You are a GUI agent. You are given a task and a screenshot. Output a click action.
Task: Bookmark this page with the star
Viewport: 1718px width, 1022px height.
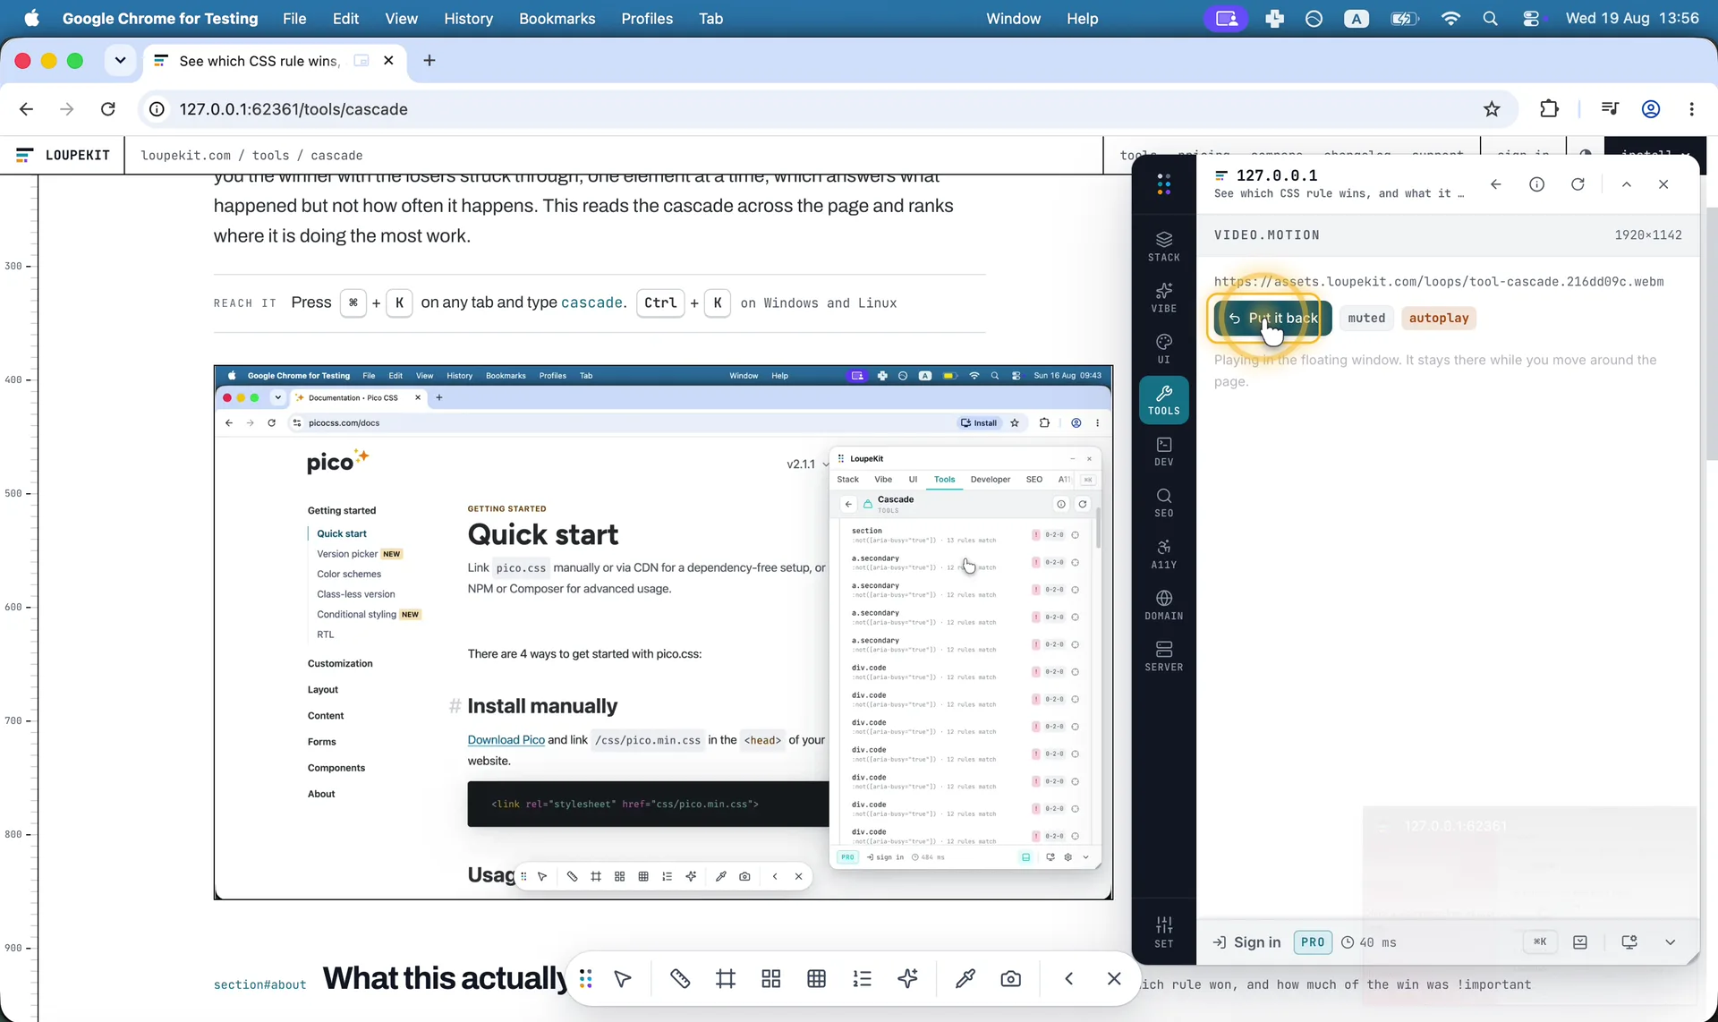pyautogui.click(x=1492, y=109)
